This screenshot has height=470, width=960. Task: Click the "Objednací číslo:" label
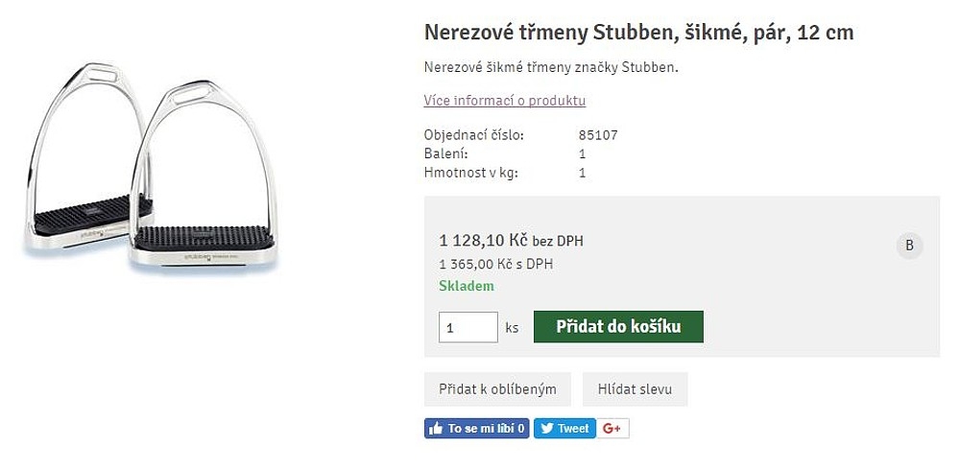(473, 135)
